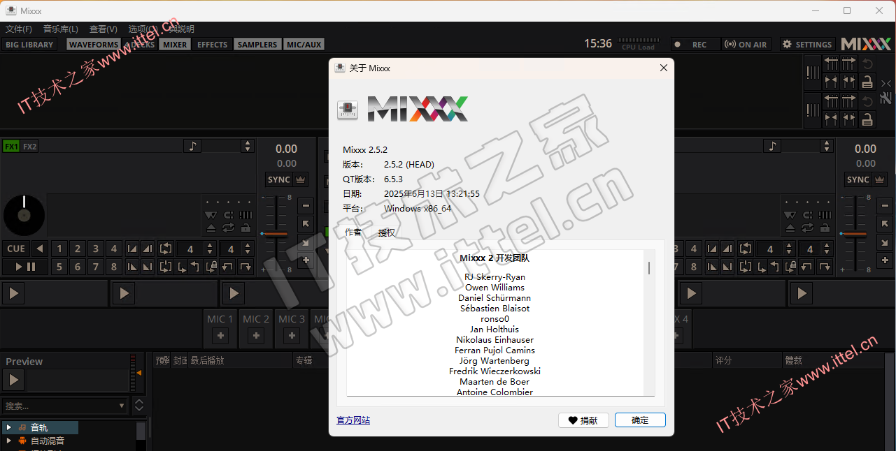Trigger hotcue 1 on Deck 1

click(59, 249)
